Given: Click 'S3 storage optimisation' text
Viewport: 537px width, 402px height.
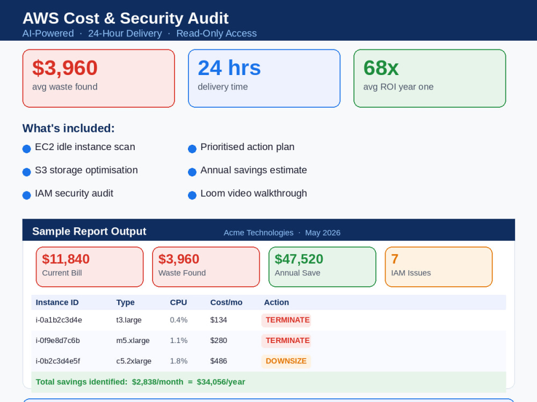Looking at the screenshot, I should click(86, 170).
